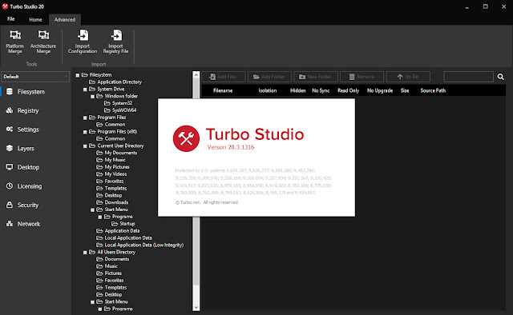Screen dimensions: 513x315
Task: Open the Default layer dropdown
Action: pos(35,77)
